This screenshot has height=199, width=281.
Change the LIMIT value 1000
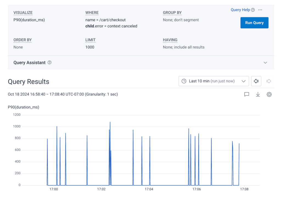(90, 47)
